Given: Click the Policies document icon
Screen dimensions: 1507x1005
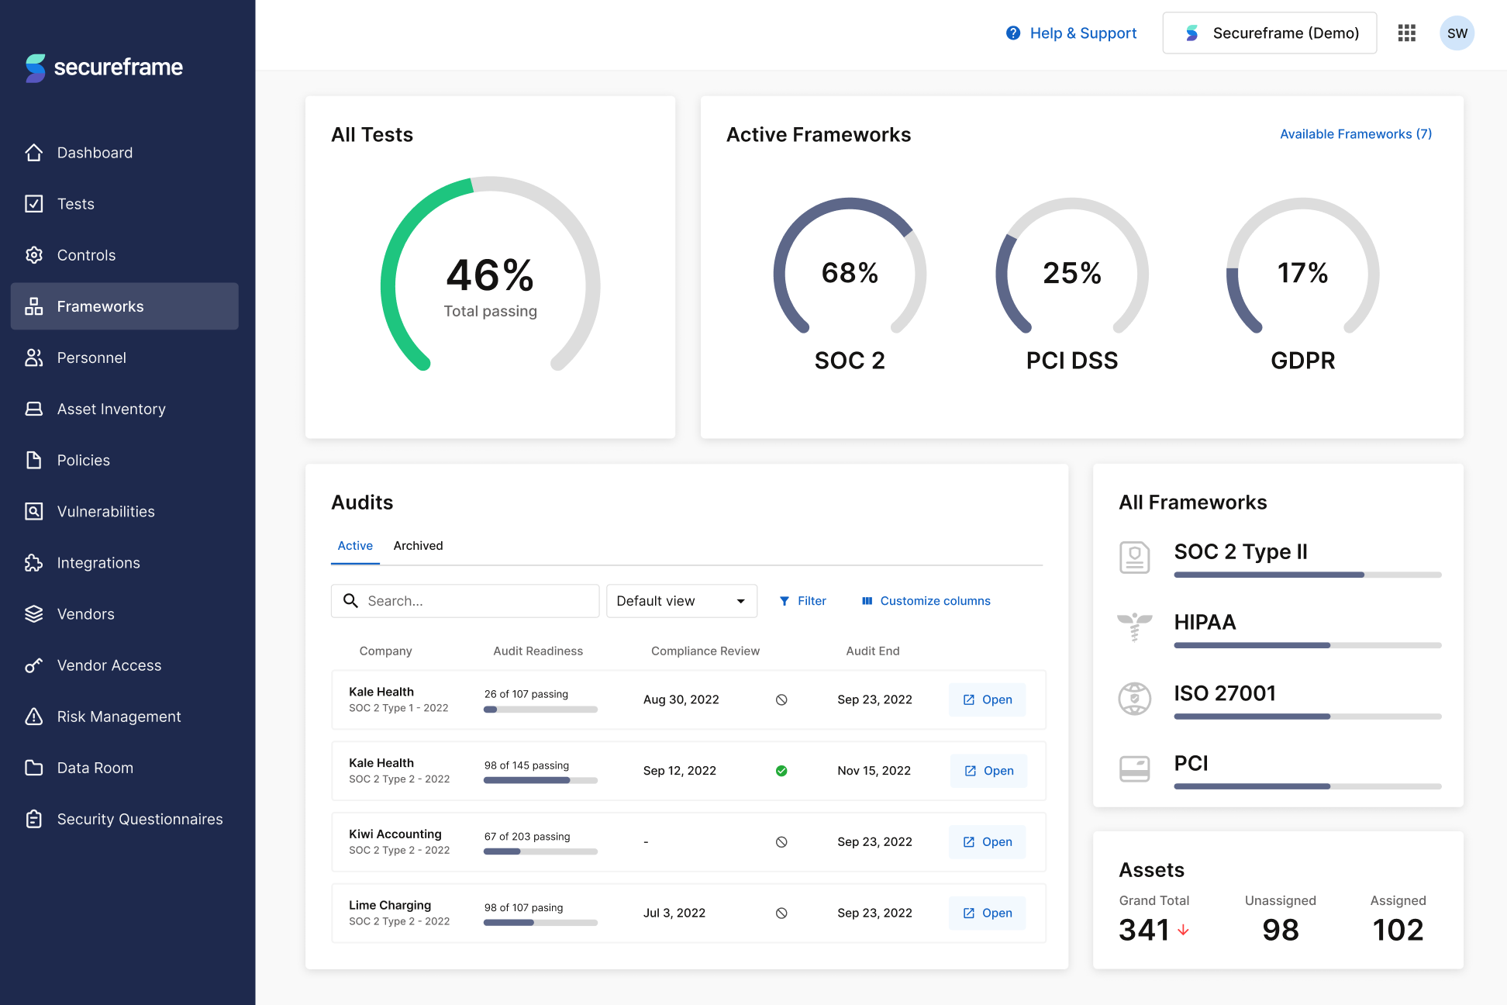Looking at the screenshot, I should click(34, 460).
